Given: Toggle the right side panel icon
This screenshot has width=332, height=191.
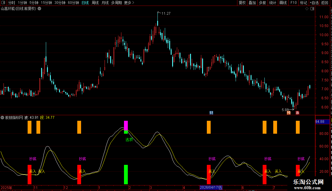Looking at the screenshot, I should pos(312,9).
